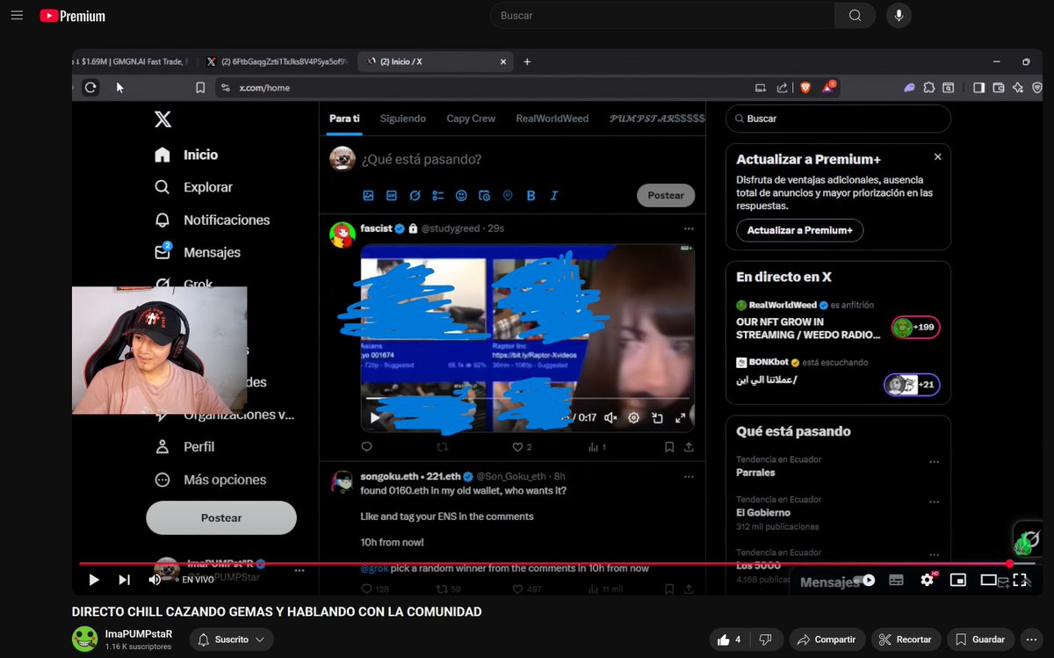Click the Grok icon in composer toolbar
The height and width of the screenshot is (658, 1054).
point(415,196)
